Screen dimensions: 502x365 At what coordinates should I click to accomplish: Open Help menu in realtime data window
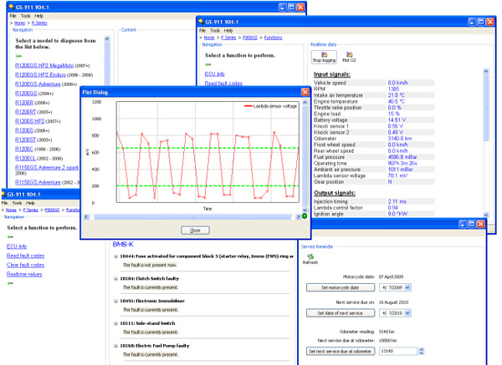coord(228,30)
